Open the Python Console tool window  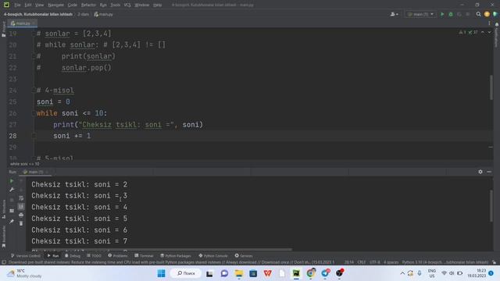click(x=213, y=255)
